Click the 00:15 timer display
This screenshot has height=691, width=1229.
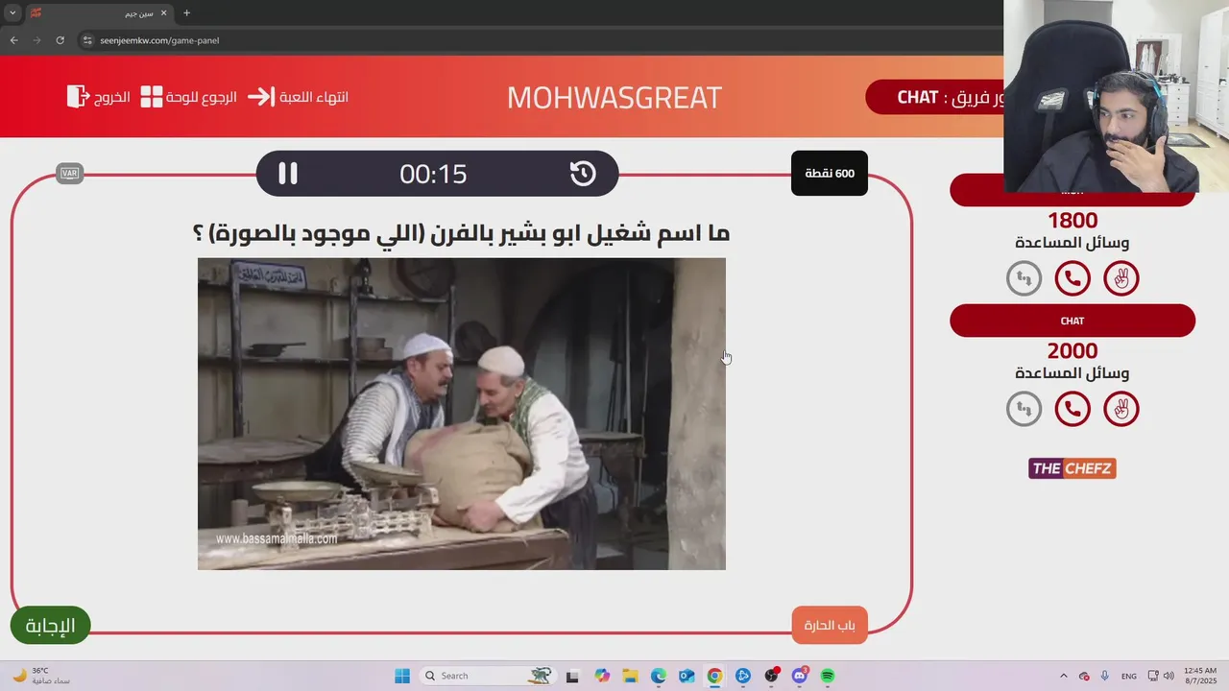[433, 174]
